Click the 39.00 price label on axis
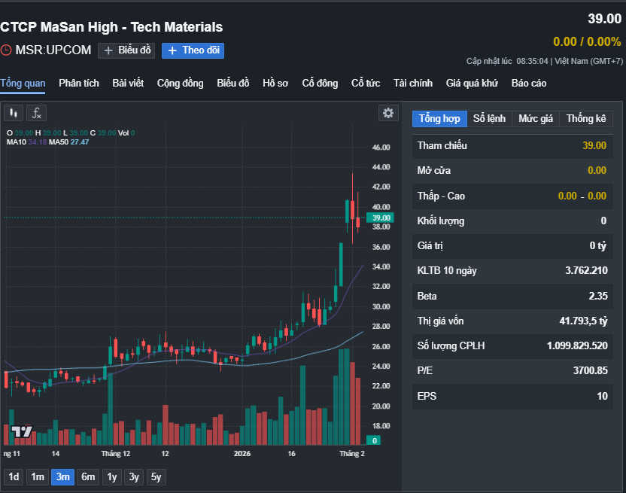Screen dimensions: 626x493 point(381,218)
